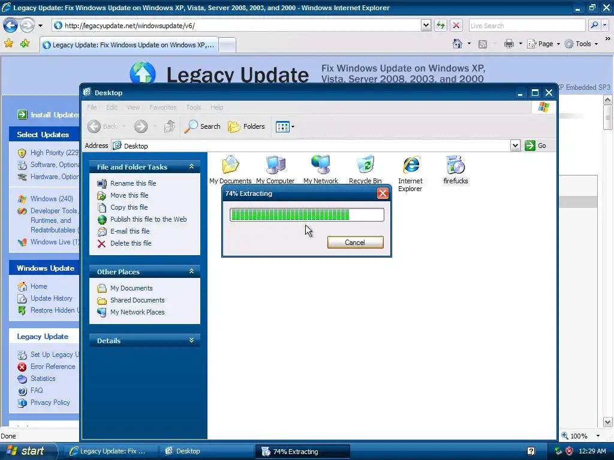Click Install Updates on Legacy Update page

pyautogui.click(x=49, y=114)
